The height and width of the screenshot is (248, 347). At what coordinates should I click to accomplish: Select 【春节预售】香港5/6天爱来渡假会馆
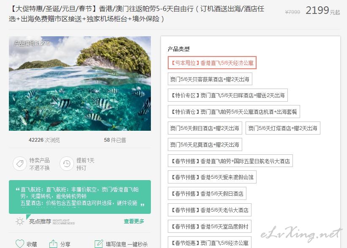(x=212, y=177)
